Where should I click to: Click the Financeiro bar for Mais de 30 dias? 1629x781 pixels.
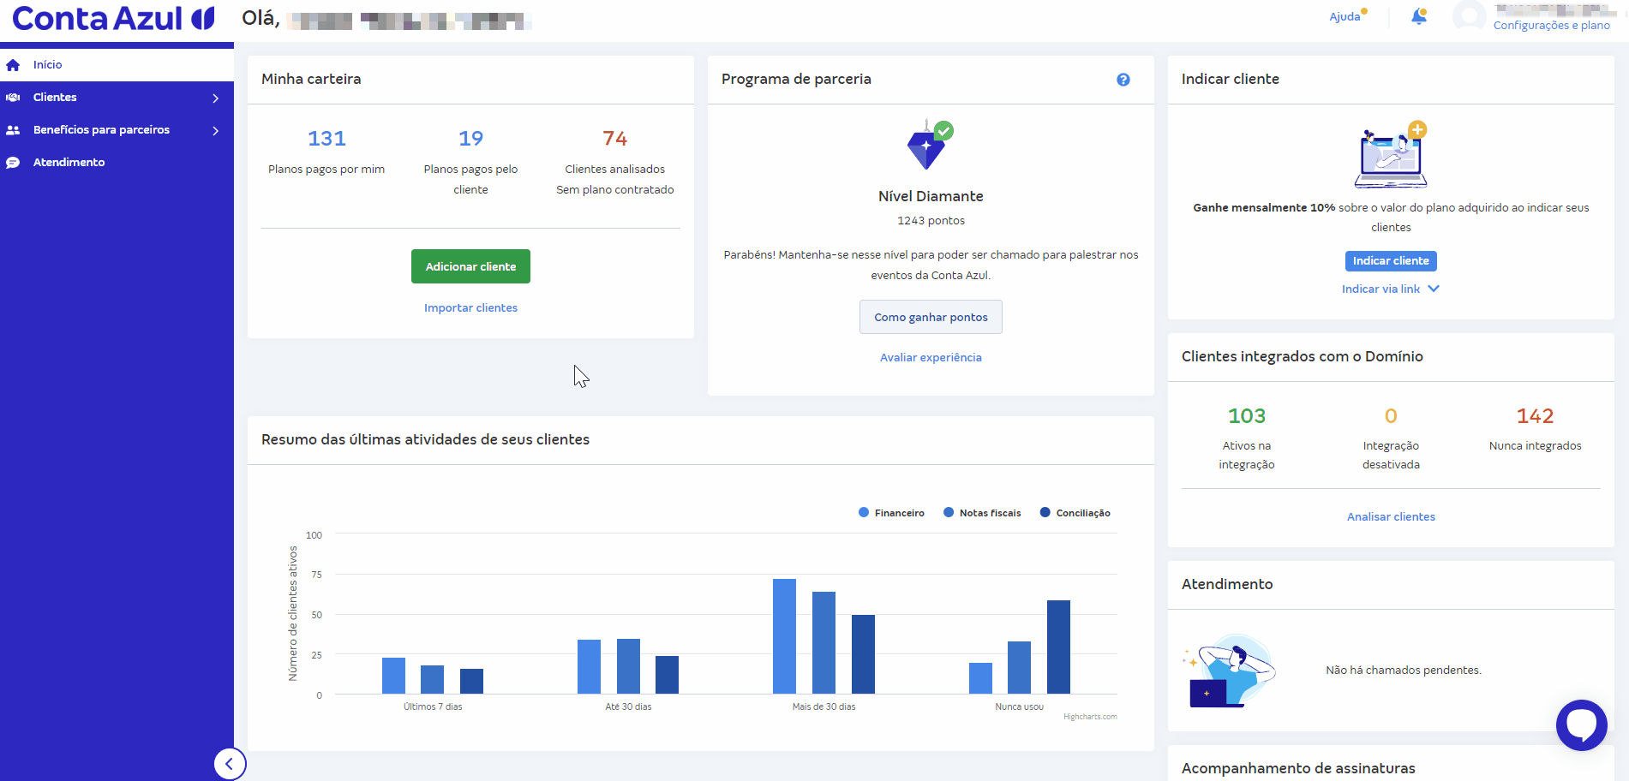[784, 636]
